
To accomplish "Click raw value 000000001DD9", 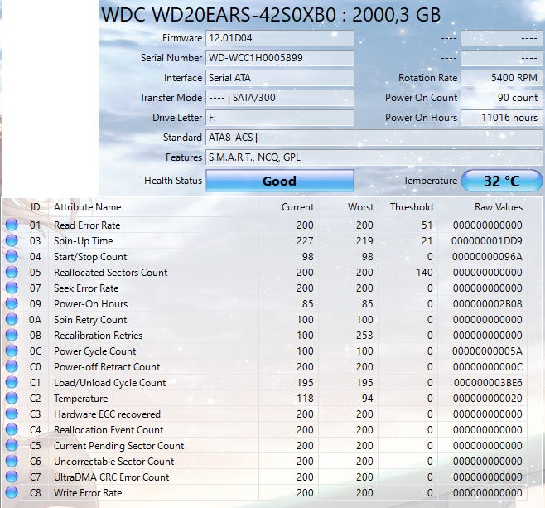I will (x=487, y=241).
